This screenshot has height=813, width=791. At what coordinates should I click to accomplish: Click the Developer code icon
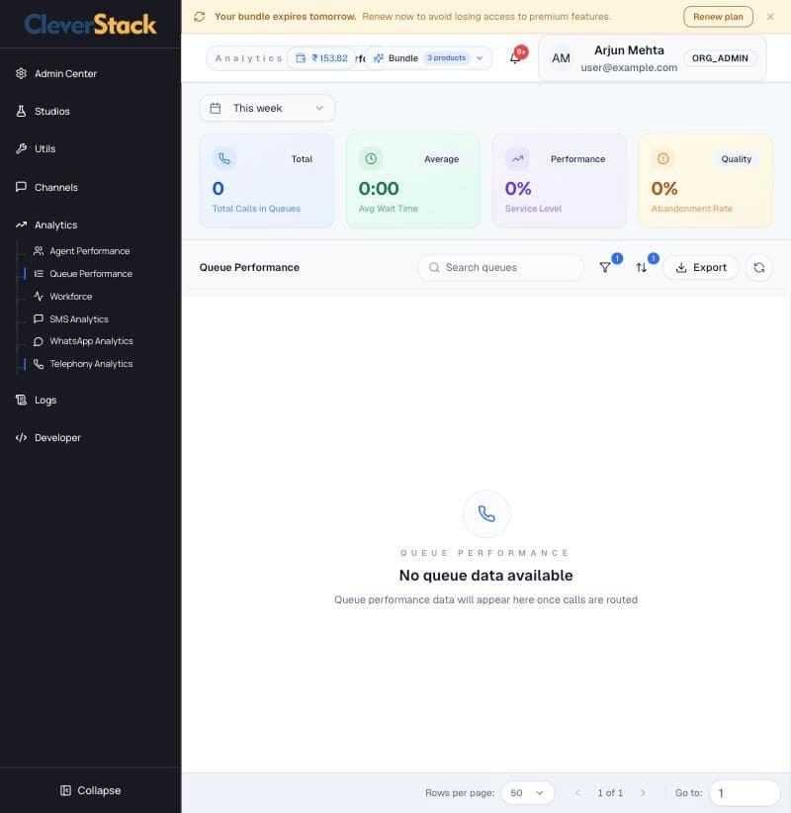tap(21, 437)
